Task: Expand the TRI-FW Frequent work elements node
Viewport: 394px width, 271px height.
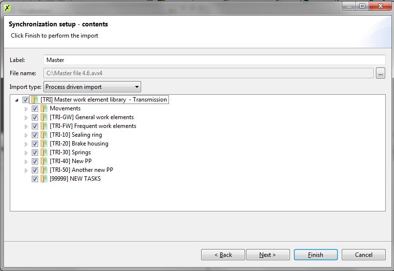Action: tap(26, 126)
